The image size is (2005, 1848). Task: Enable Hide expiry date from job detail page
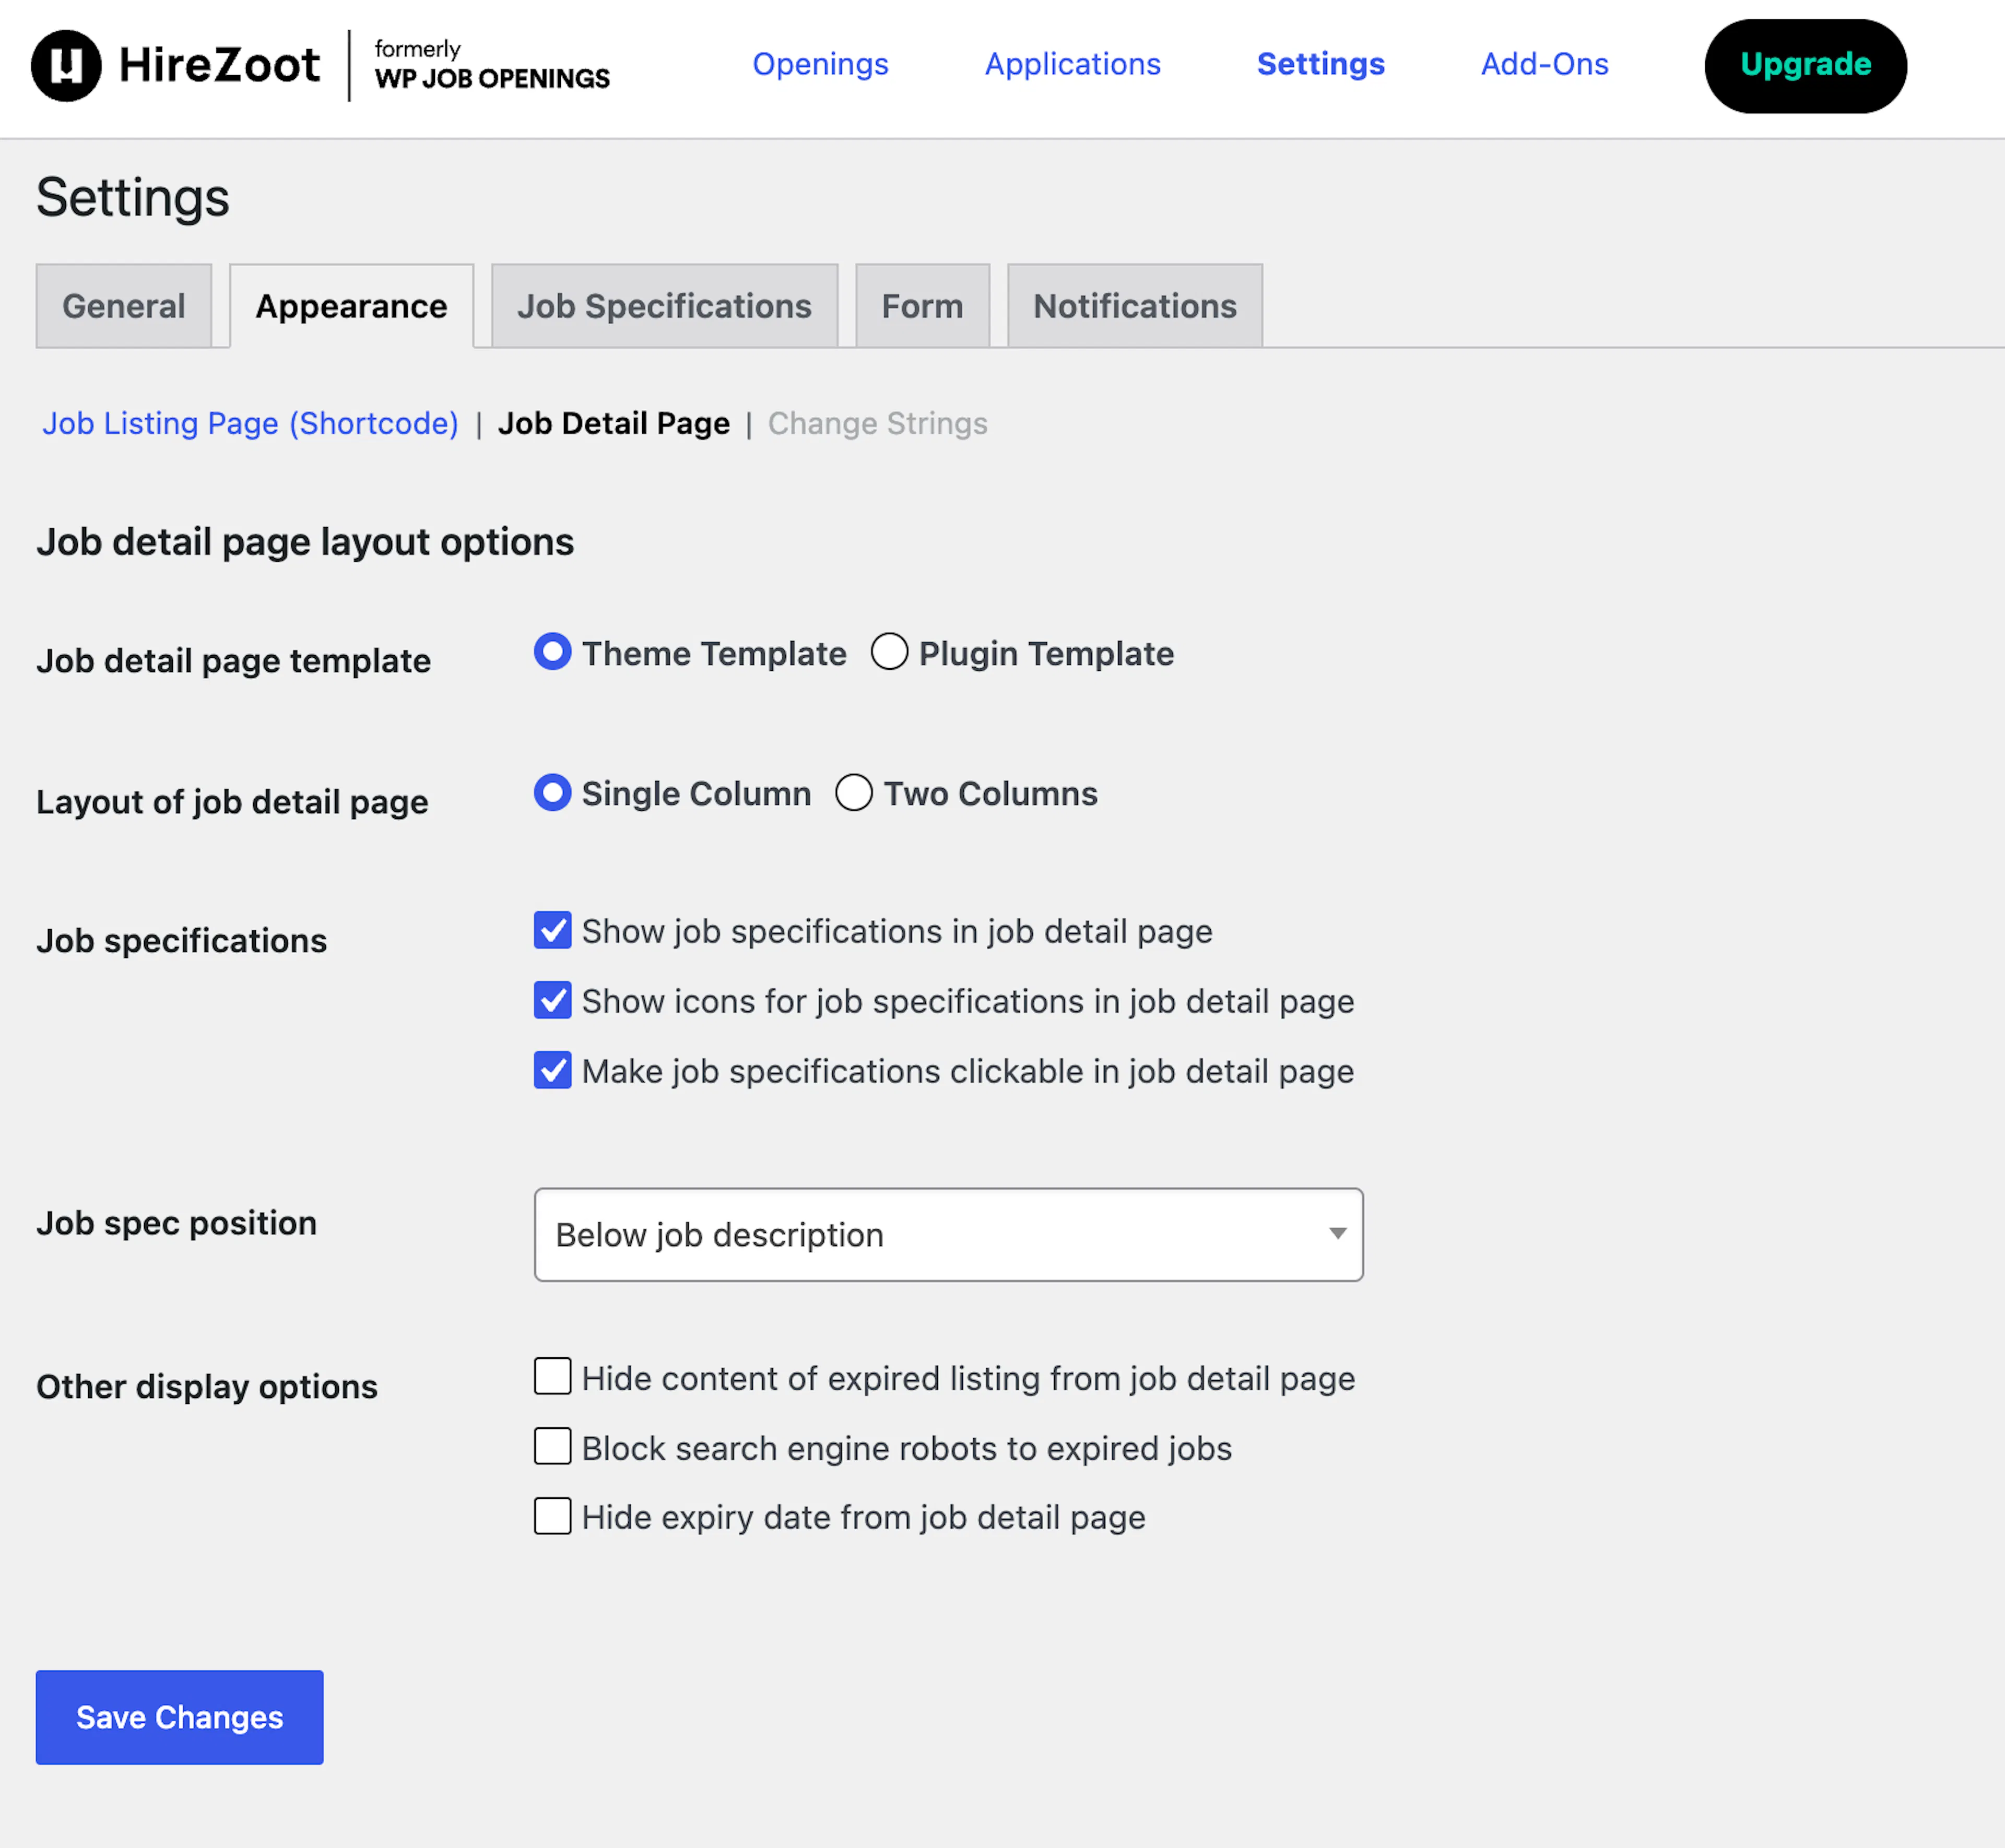tap(552, 1516)
